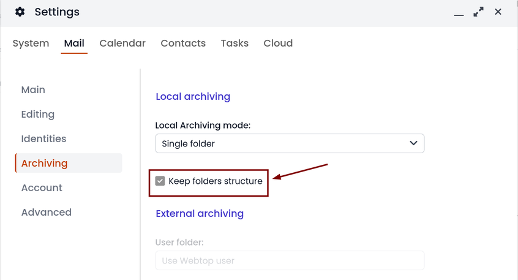Switch to the Tasks tab
This screenshot has width=518, height=280.
click(x=235, y=44)
